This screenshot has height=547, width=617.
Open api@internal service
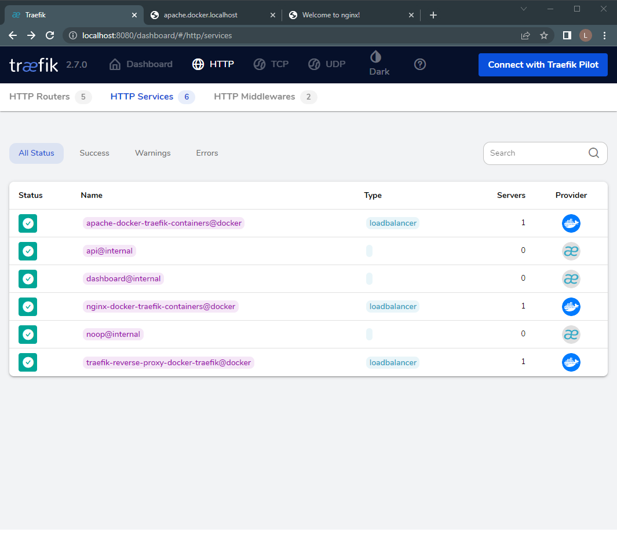109,251
